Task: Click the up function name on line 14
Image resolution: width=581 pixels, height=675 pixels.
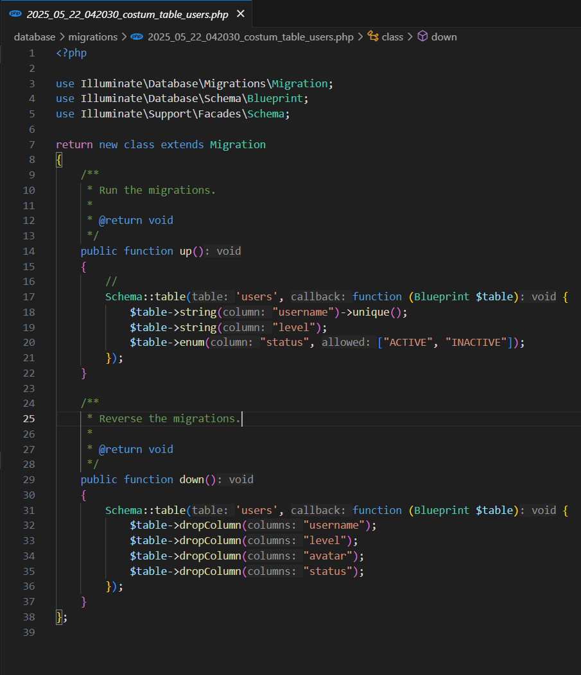Action: pyautogui.click(x=186, y=251)
